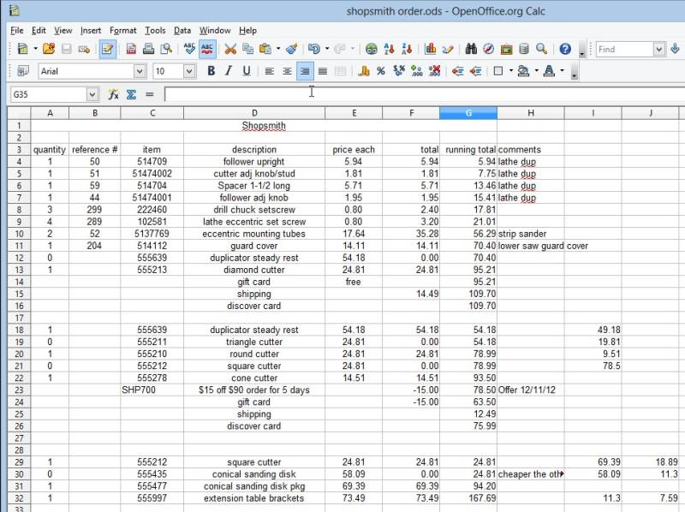Select column G header
Image resolution: width=685 pixels, height=512 pixels.
click(x=468, y=113)
